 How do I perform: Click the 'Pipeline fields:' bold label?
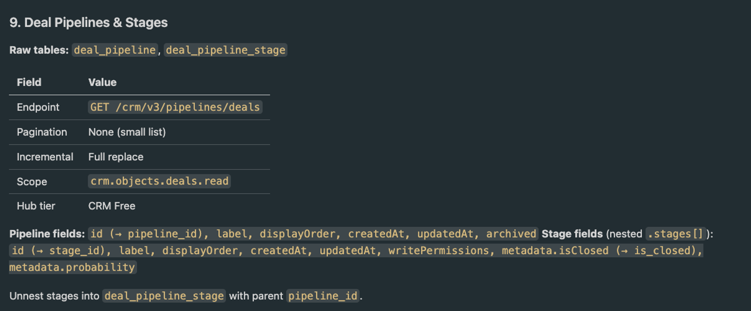pyautogui.click(x=47, y=233)
